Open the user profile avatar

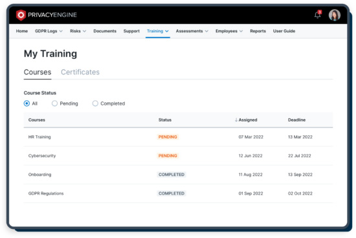(335, 15)
